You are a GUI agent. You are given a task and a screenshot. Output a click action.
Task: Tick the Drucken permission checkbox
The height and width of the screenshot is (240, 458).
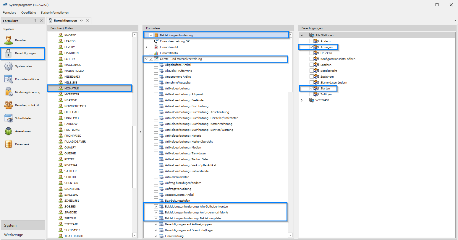[311, 53]
